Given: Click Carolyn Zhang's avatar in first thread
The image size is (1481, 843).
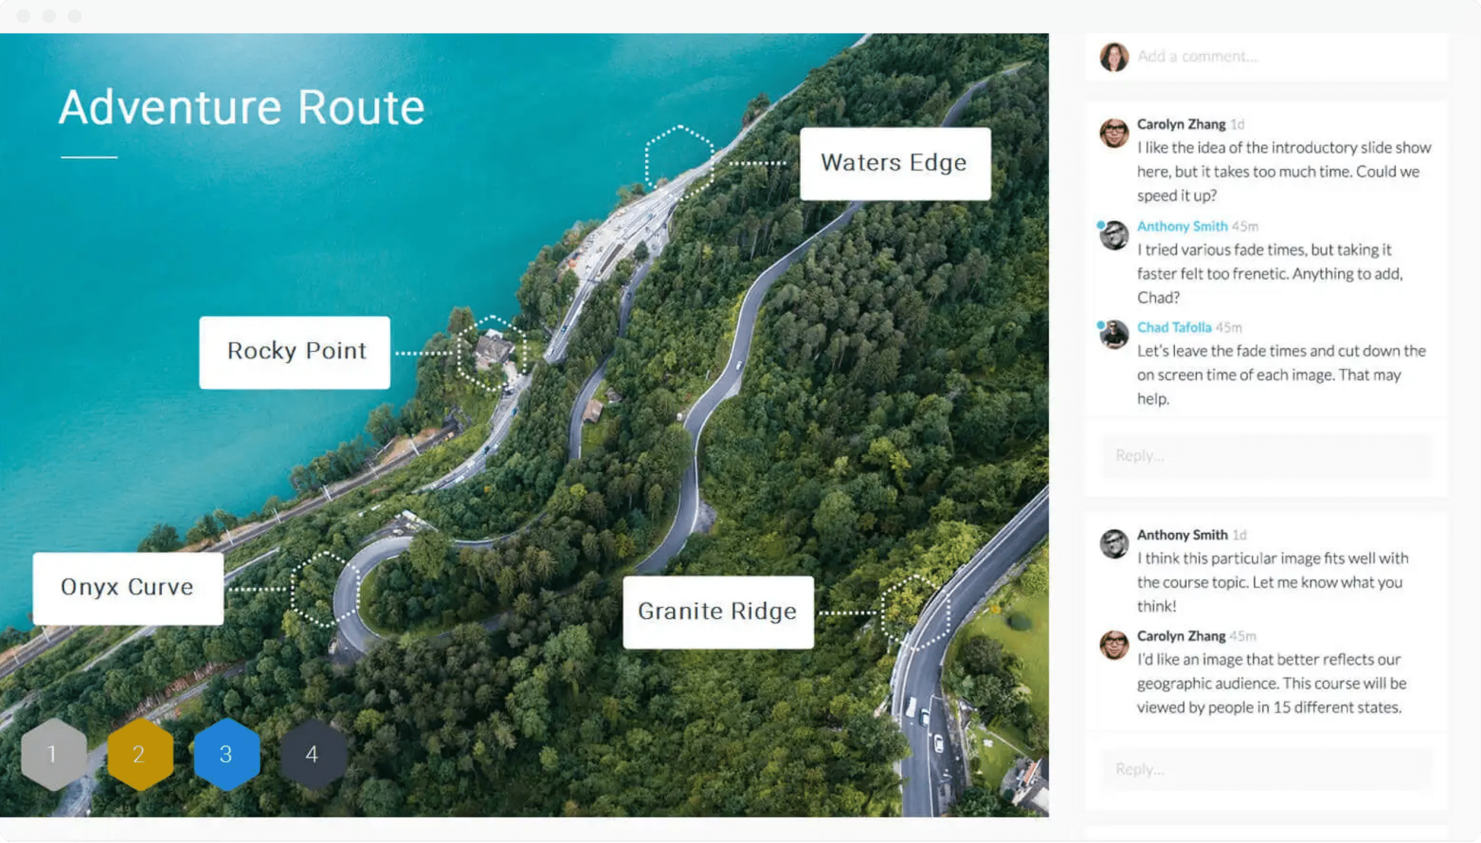Looking at the screenshot, I should pos(1114,133).
